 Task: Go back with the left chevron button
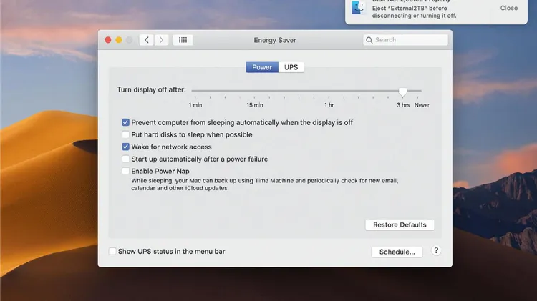point(147,40)
